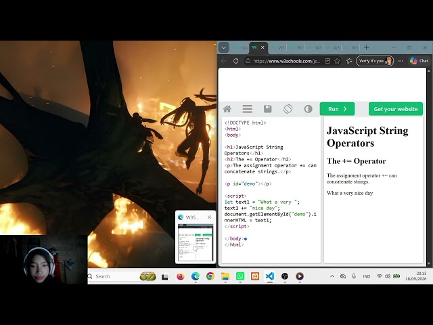Image resolution: width=433 pixels, height=325 pixels.
Task: Open WhatsApp from the taskbar
Action: tap(240, 276)
